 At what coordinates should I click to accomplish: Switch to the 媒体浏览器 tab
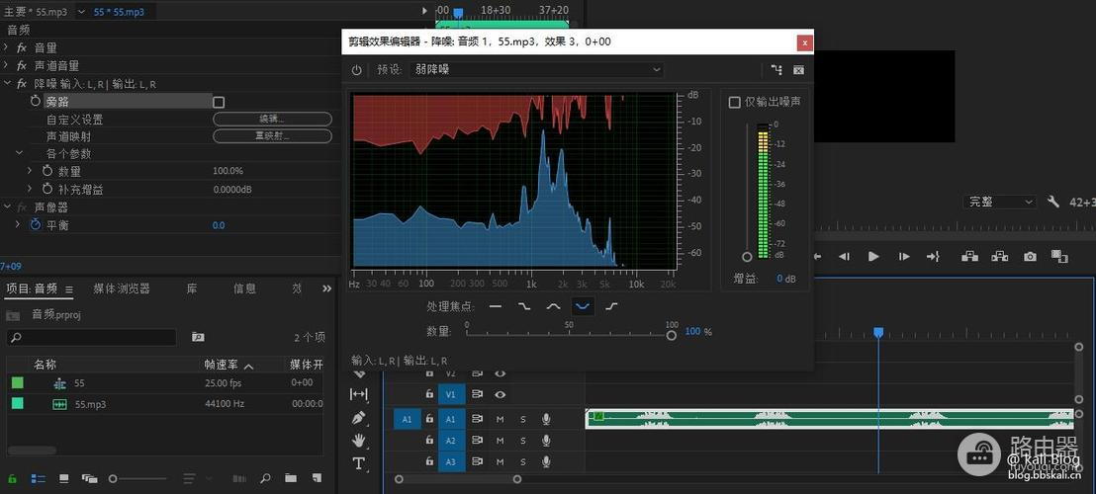tap(122, 288)
